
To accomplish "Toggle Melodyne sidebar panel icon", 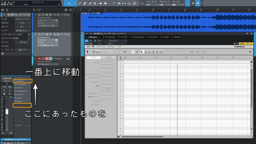I will click(89, 52).
